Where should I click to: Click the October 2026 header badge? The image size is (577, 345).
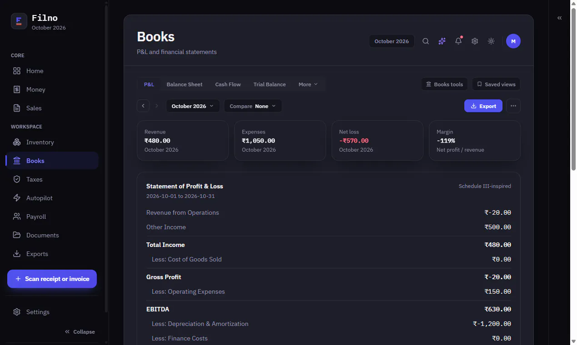[x=392, y=41]
